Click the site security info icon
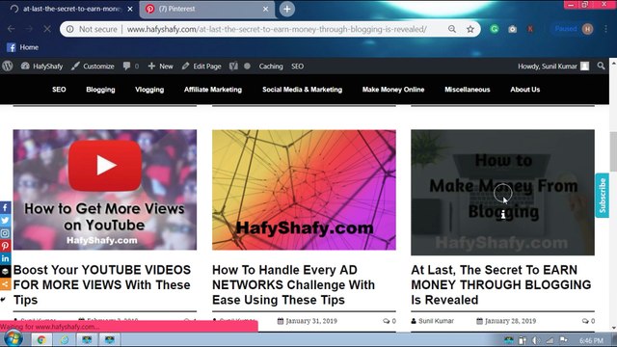This screenshot has width=617, height=347. (x=69, y=29)
